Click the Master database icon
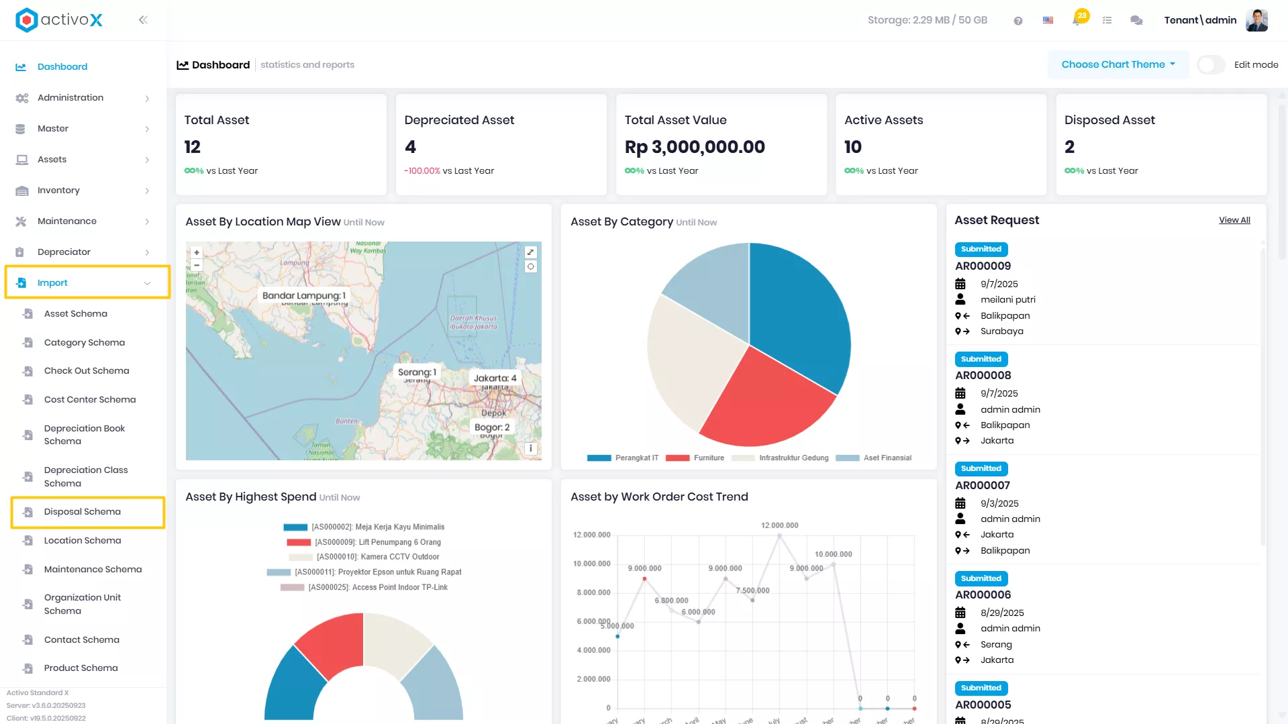Image resolution: width=1288 pixels, height=724 pixels. [x=20, y=129]
